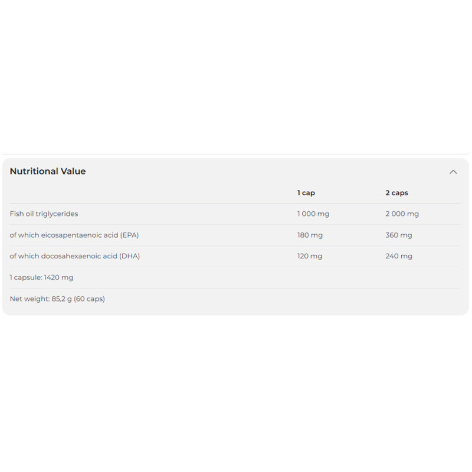Select the 180 mg value
Viewport: 472px width, 472px height.
pos(310,235)
